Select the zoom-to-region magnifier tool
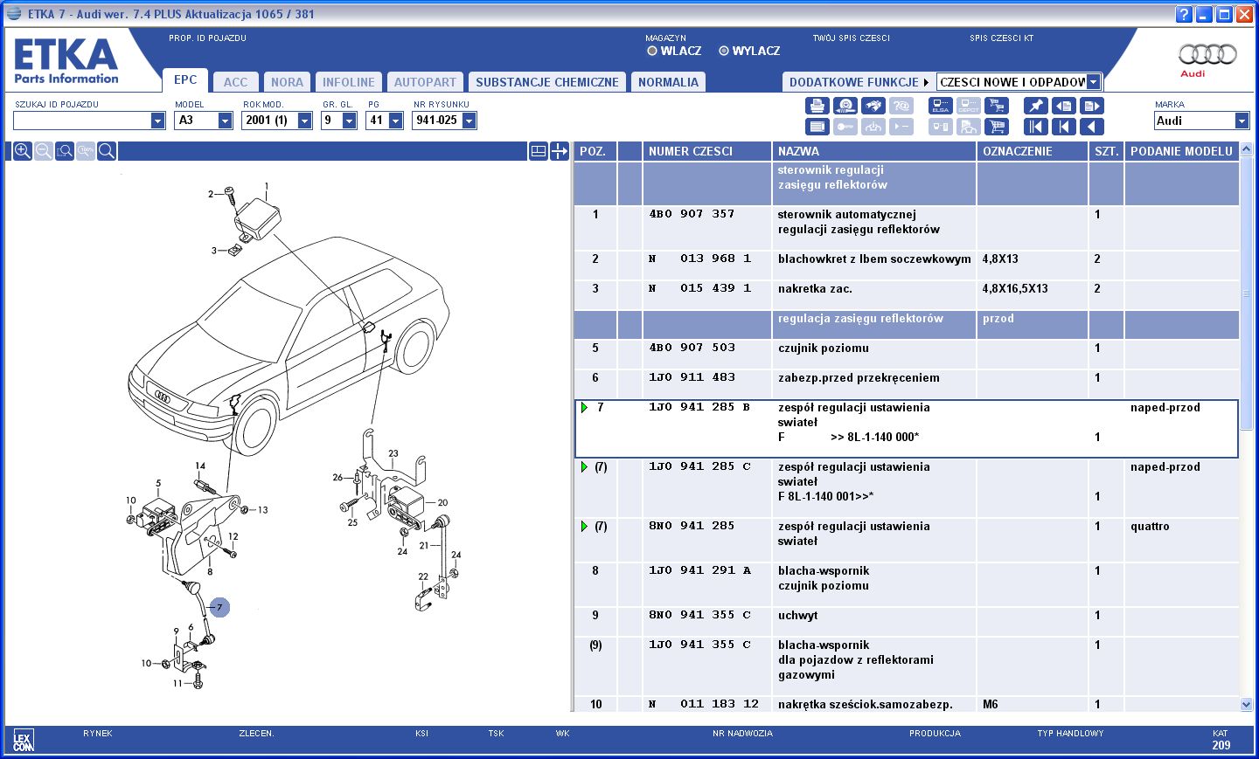The image size is (1259, 759). click(65, 151)
